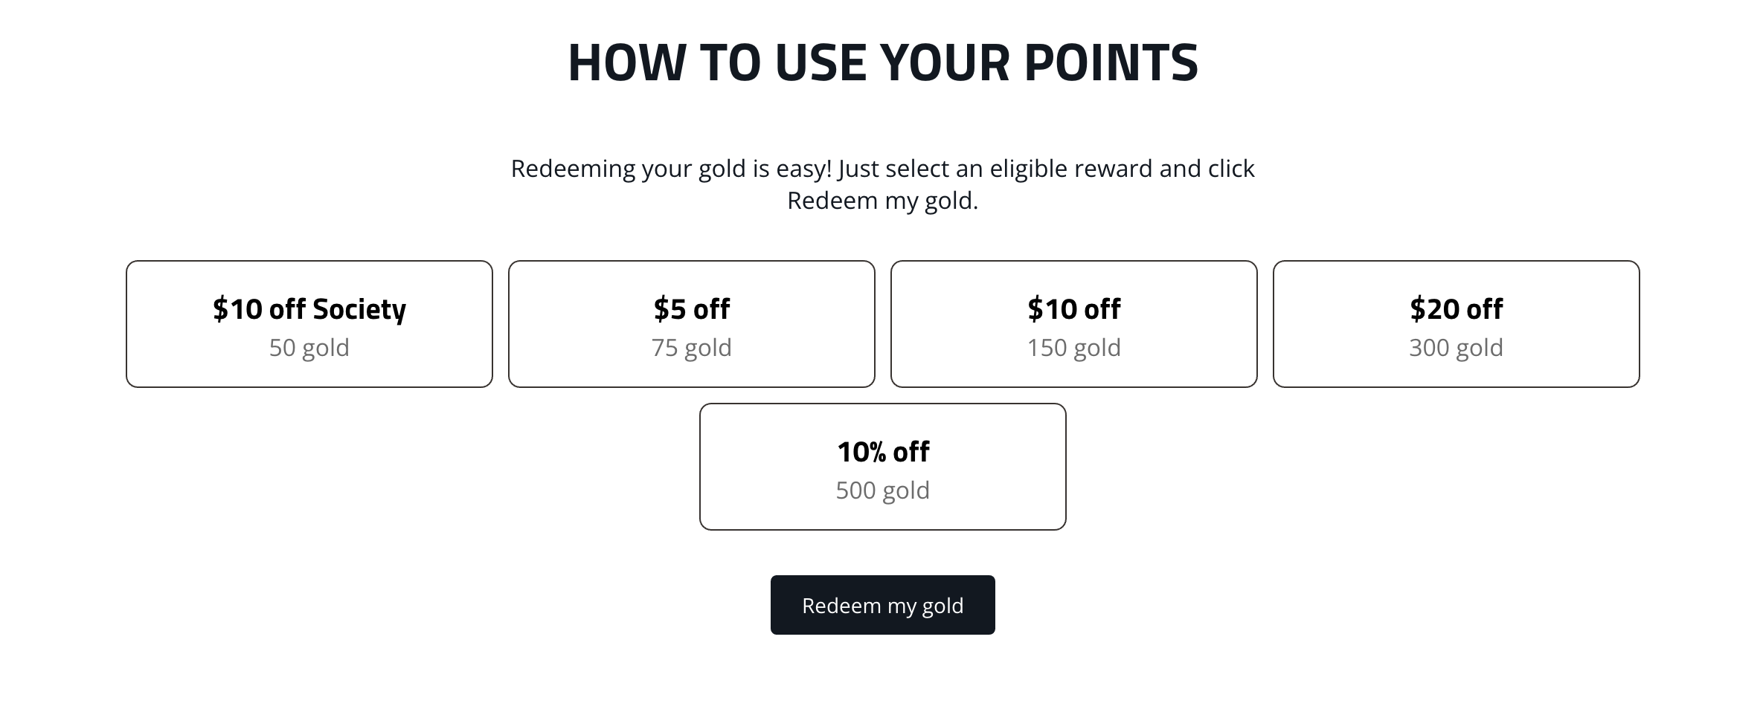Viewport: 1763px width, 709px height.
Task: Click the redeeming instructions paragraph
Action: (882, 184)
